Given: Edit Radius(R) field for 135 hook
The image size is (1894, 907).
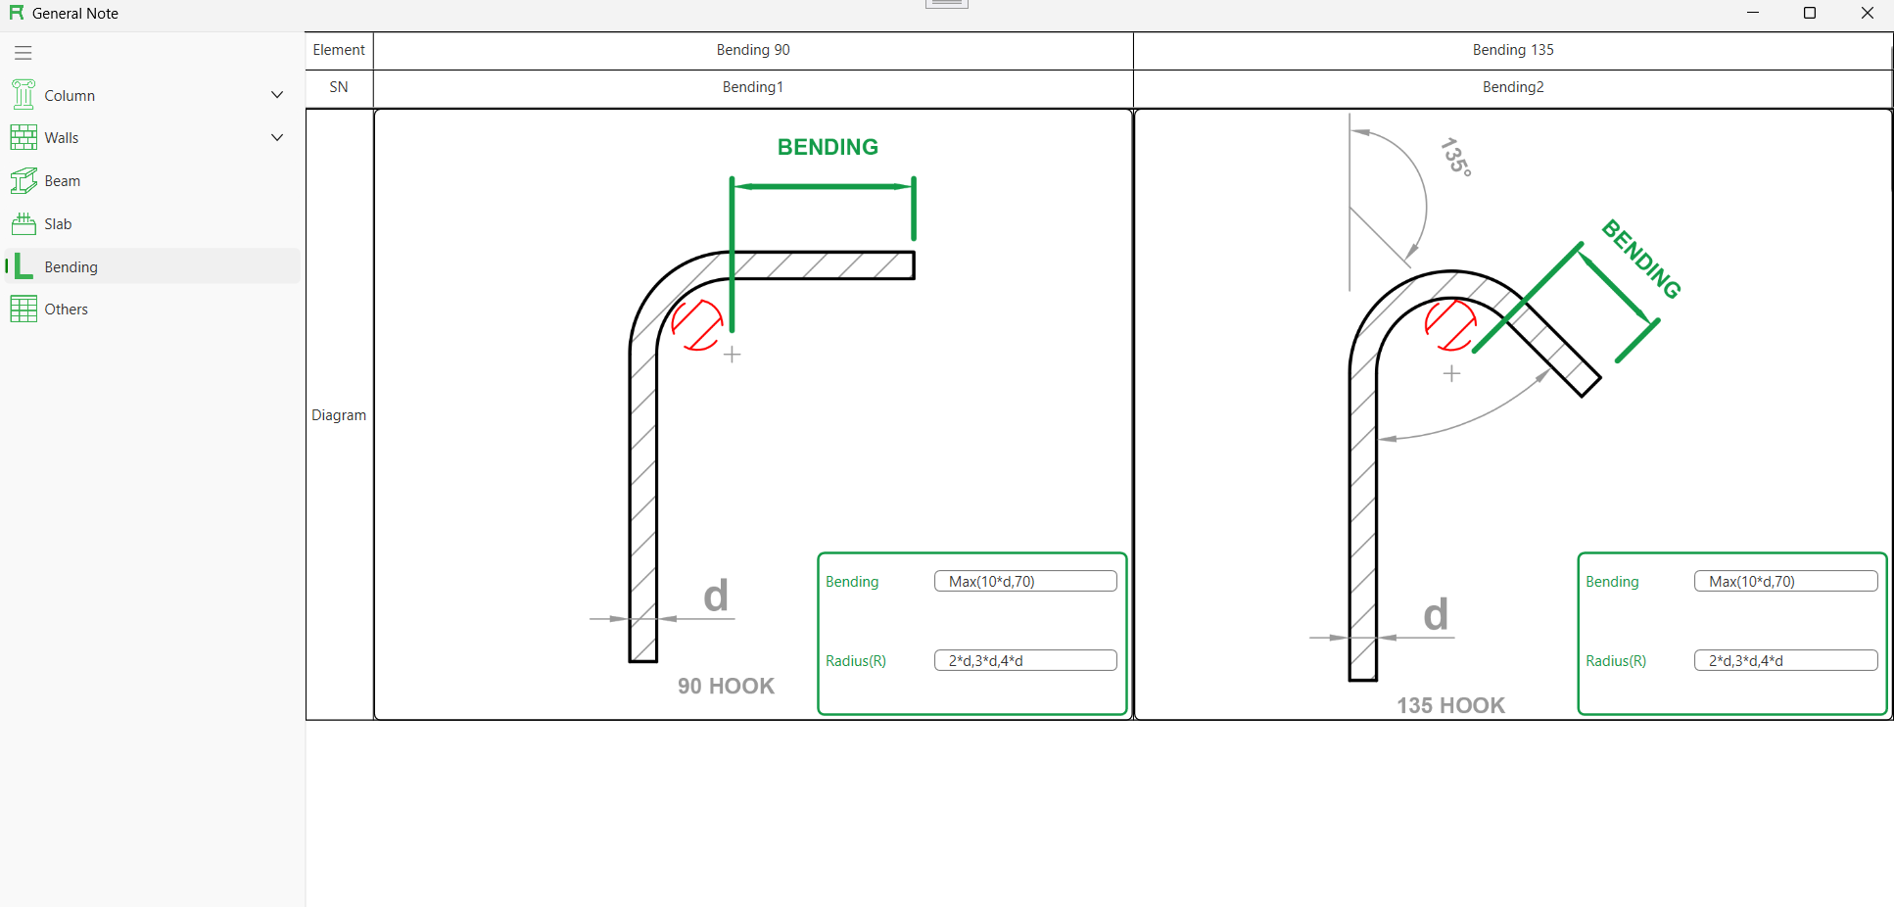Looking at the screenshot, I should [1785, 661].
